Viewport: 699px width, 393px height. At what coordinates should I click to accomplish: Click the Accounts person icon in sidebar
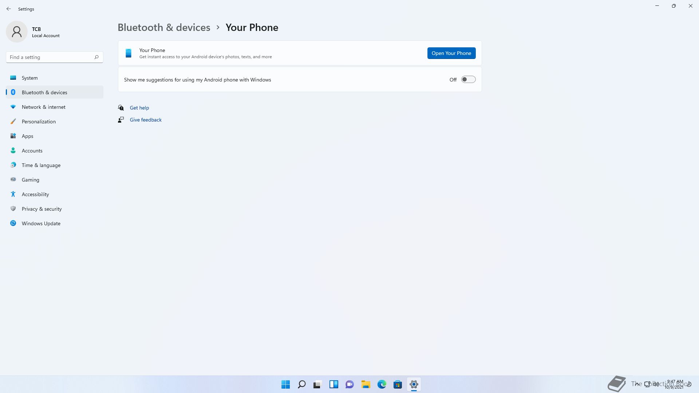point(13,151)
